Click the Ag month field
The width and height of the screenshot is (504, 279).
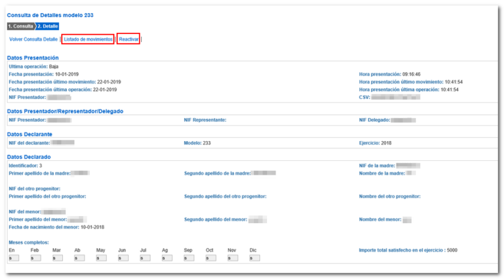pyautogui.click(x=167, y=258)
